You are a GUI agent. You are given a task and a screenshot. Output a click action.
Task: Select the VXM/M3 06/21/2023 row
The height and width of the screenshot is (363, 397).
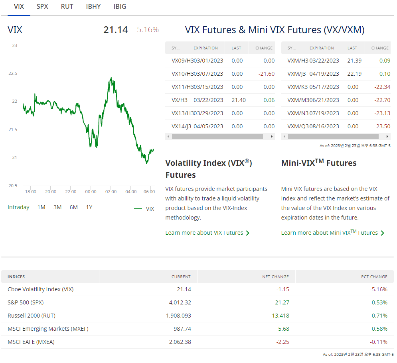pyautogui.click(x=336, y=100)
